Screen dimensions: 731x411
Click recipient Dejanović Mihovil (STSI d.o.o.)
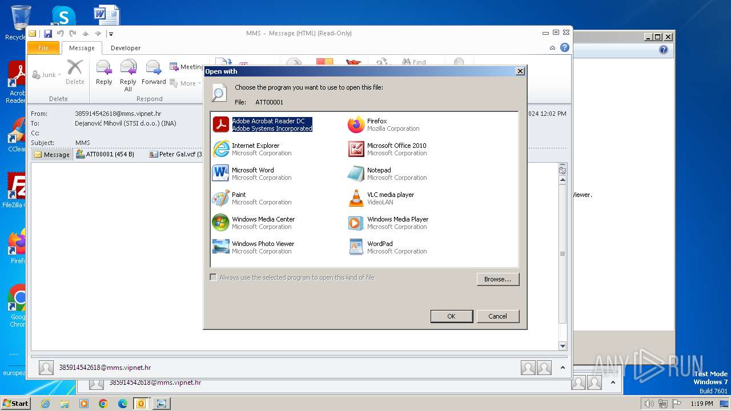click(126, 123)
